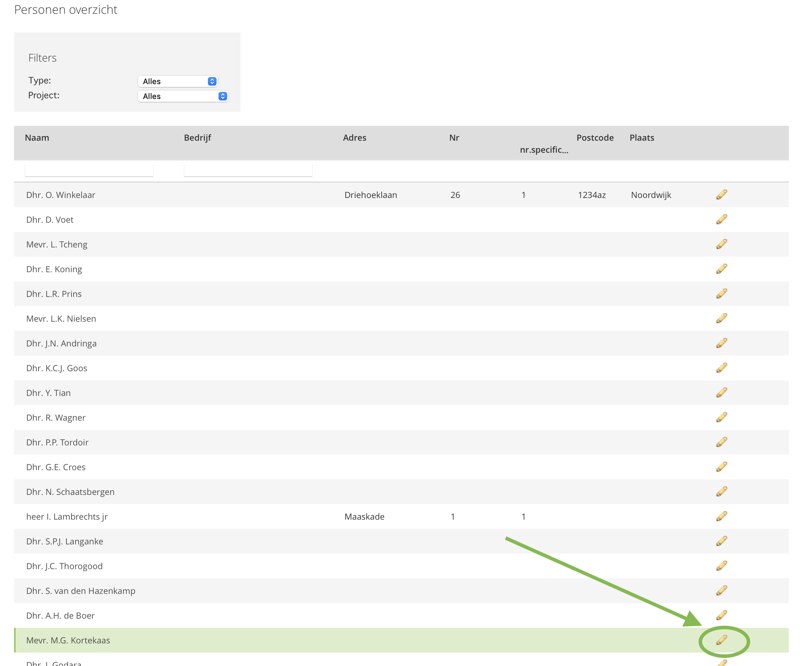Edit Mevr. L. Tcheng via pencil icon
This screenshot has height=666, width=810.
[721, 244]
